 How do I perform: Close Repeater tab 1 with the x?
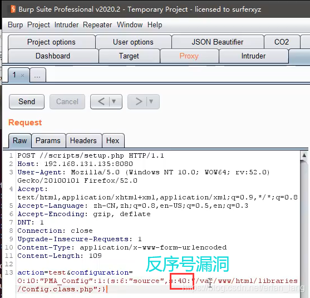[x=22, y=75]
